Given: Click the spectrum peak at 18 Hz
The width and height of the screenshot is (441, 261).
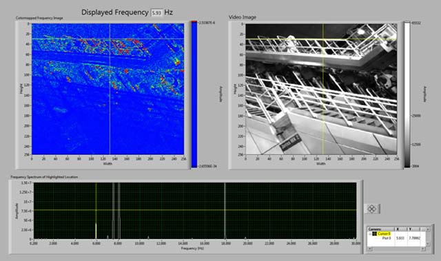Looking at the screenshot, I should click(x=225, y=211).
